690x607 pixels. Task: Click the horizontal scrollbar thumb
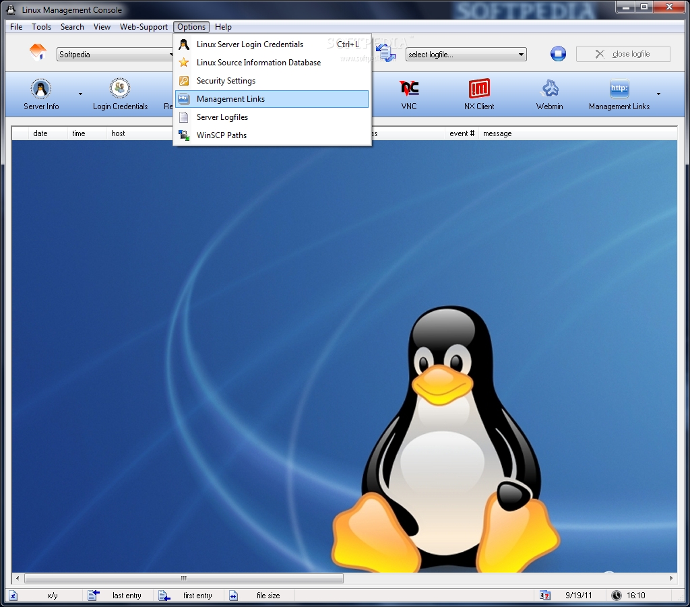[184, 578]
